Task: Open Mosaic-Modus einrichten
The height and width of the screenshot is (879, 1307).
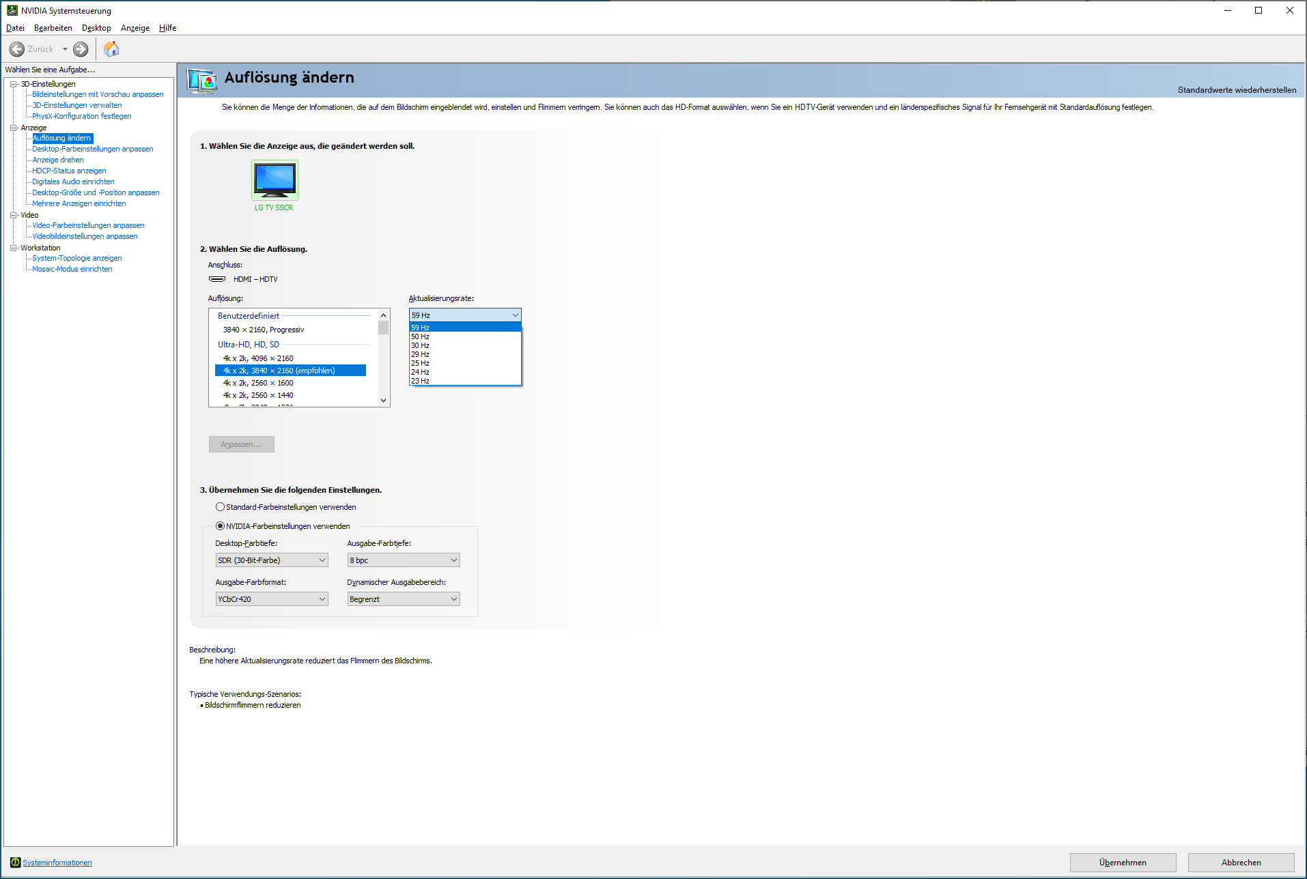Action: (x=72, y=269)
